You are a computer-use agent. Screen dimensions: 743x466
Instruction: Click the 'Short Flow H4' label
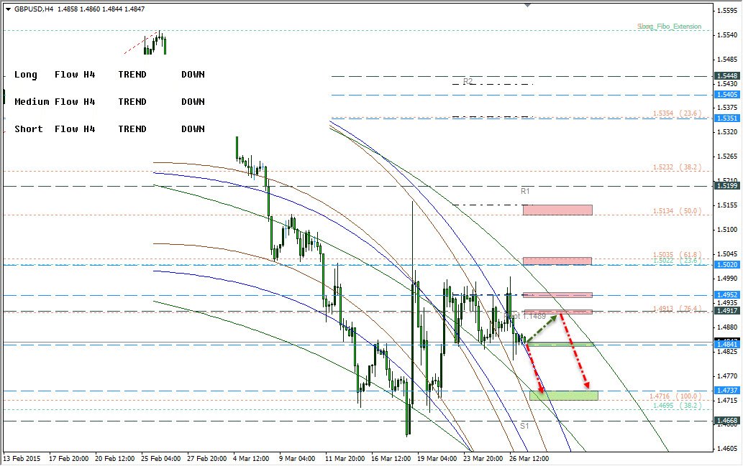tap(55, 129)
